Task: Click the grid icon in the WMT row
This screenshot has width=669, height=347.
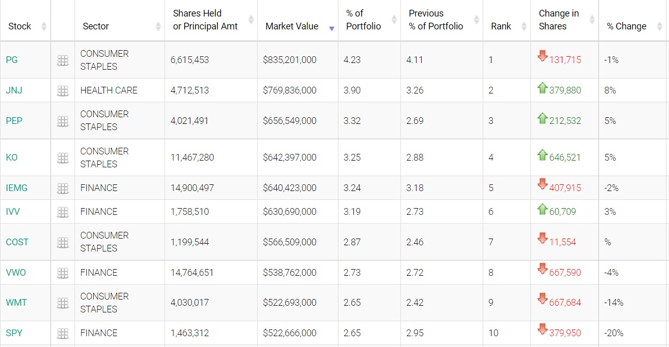Action: [x=63, y=303]
